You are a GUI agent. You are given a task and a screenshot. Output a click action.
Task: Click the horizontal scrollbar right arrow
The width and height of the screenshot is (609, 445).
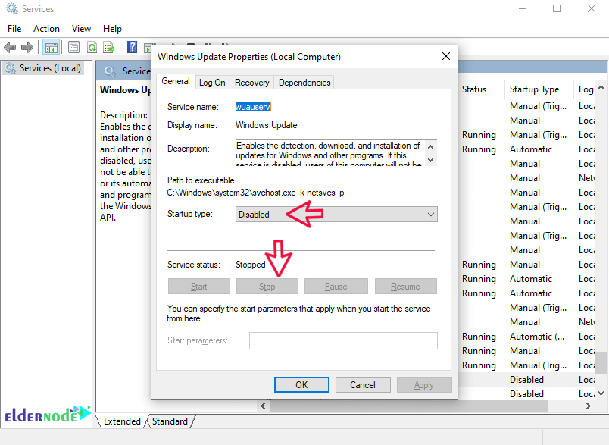click(x=589, y=406)
